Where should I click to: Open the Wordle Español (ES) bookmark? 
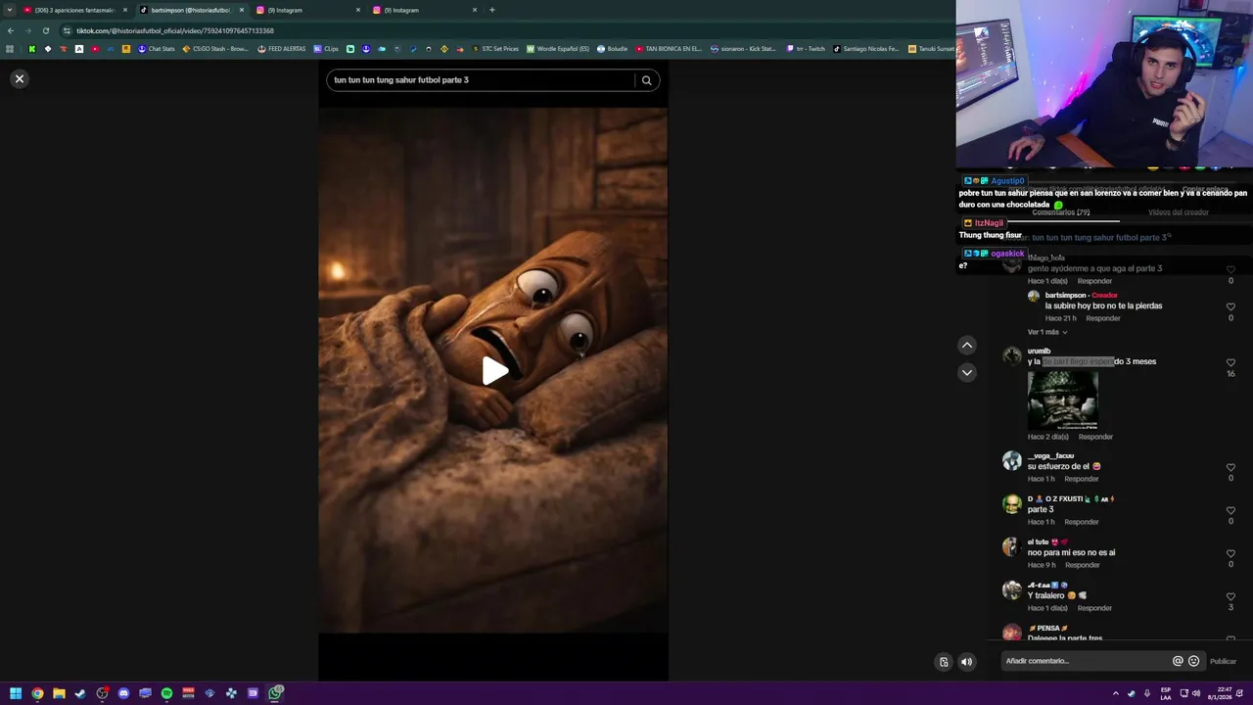(558, 49)
